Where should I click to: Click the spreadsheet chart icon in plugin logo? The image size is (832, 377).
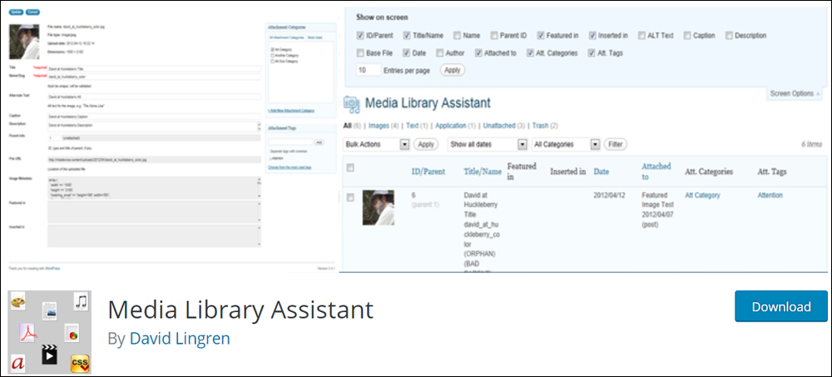(72, 333)
